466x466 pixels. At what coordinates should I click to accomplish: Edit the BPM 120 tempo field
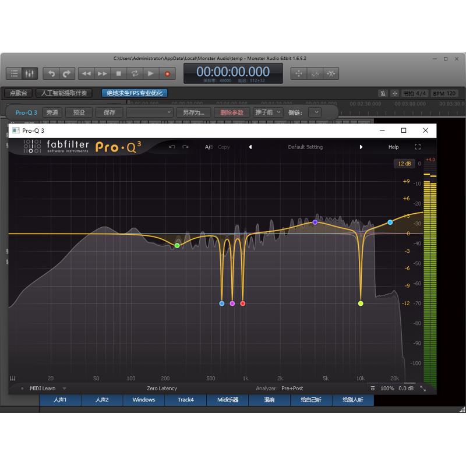click(444, 94)
